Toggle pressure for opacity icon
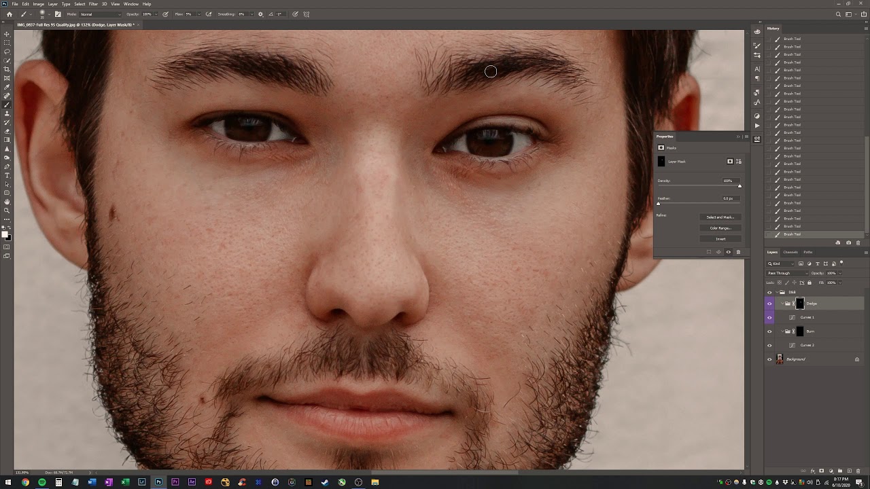Screen dimensions: 870x489 pos(165,14)
